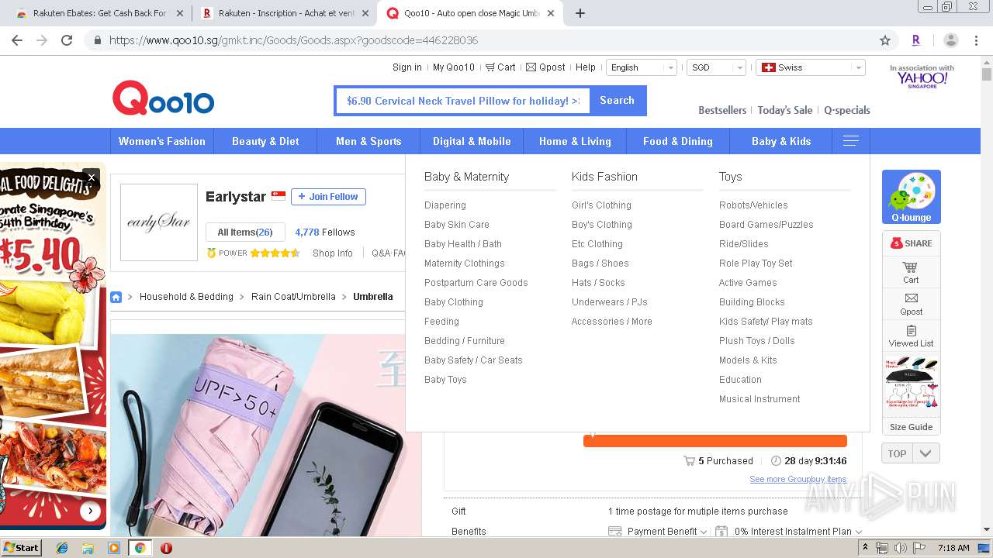Click the Join Fellow button

[328, 197]
